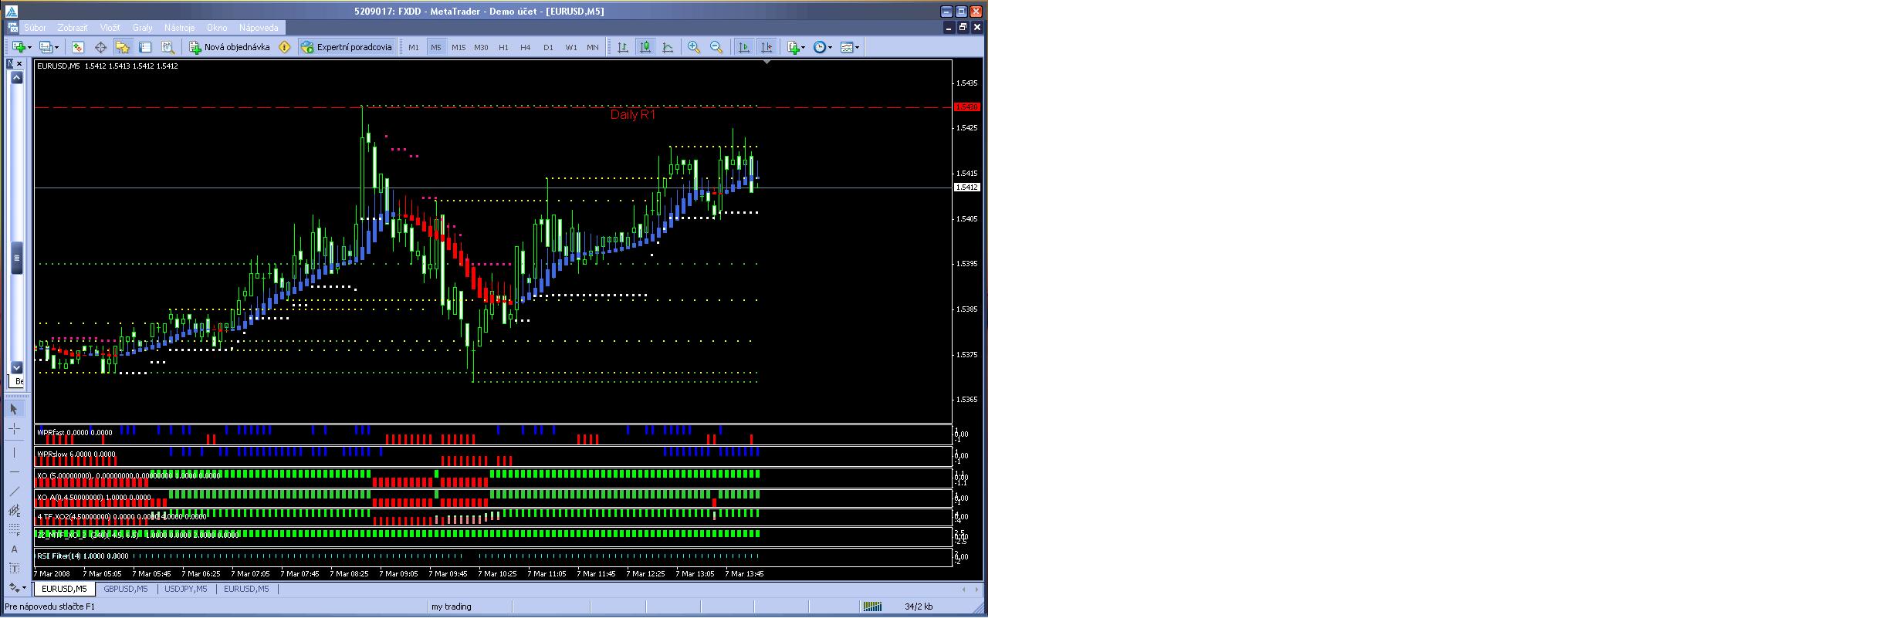Toggle the Navigator panel folder-star icon
This screenshot has height=642, width=1902.
point(123,47)
